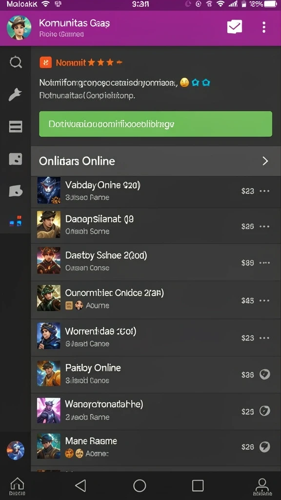Select the Worrentdas list entry

(156, 338)
